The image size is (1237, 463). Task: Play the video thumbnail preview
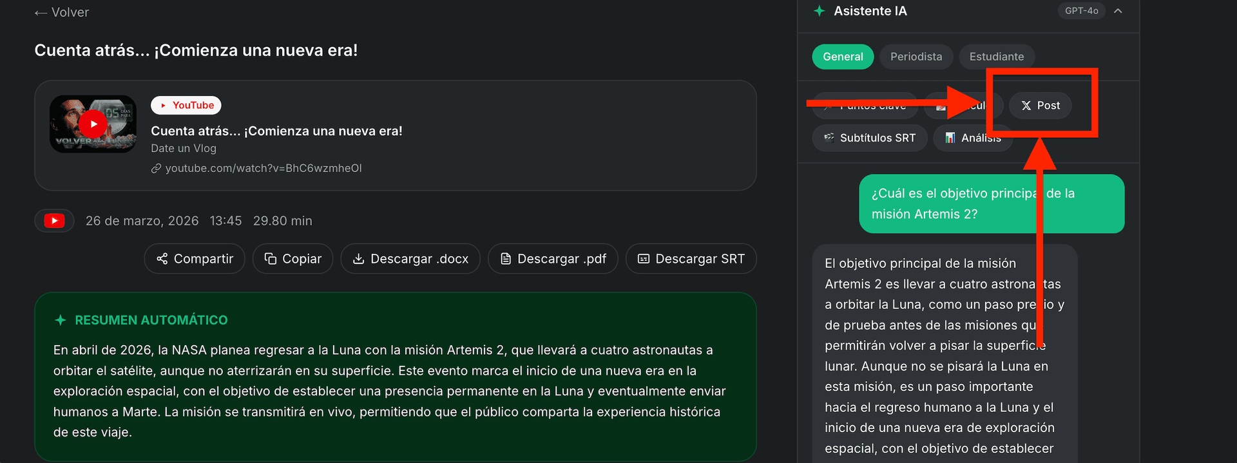tap(93, 124)
